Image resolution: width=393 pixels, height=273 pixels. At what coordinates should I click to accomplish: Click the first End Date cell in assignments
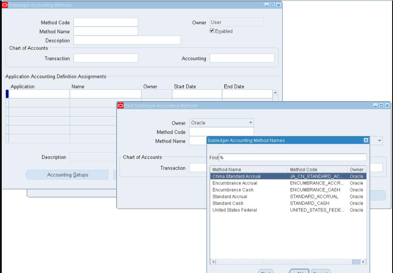point(247,94)
